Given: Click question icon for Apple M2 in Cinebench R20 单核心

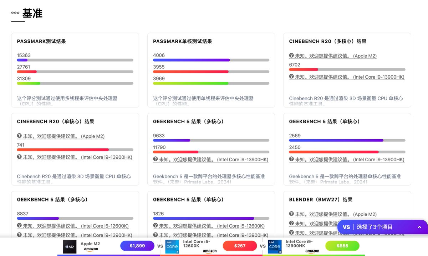Looking at the screenshot, I should (x=19, y=136).
